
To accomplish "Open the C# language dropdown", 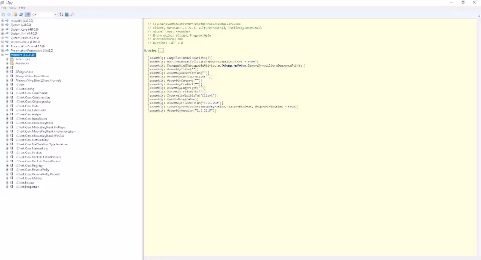I will point(45,15).
